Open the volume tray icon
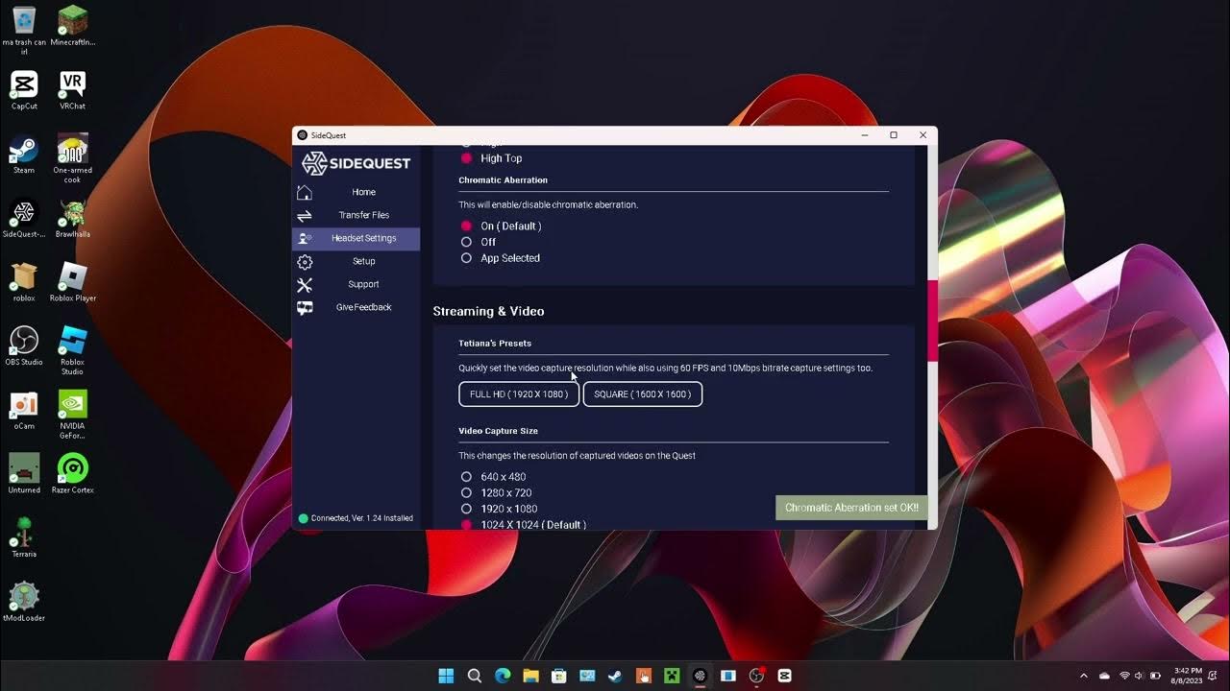This screenshot has width=1230, height=691. 1139,676
